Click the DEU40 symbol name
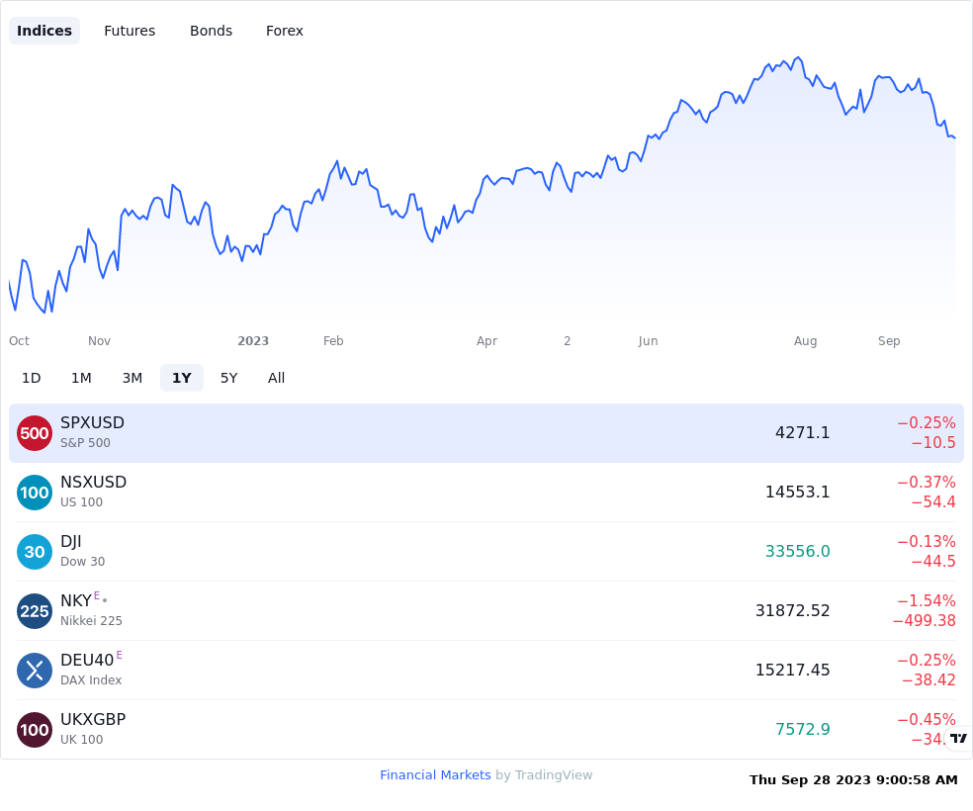 coord(87,661)
